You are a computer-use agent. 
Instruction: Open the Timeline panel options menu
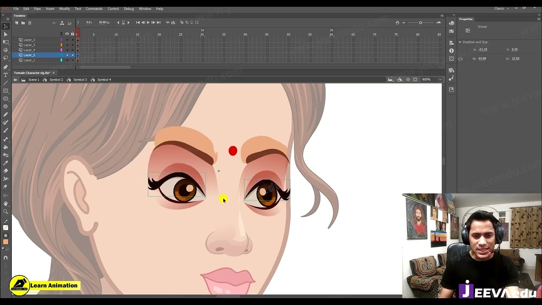(442, 16)
